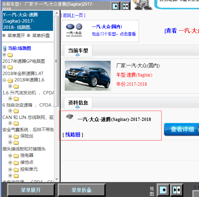Screen dimensions: 199x197
Task: Expand the 保险丝 node
Action: click(10, 136)
